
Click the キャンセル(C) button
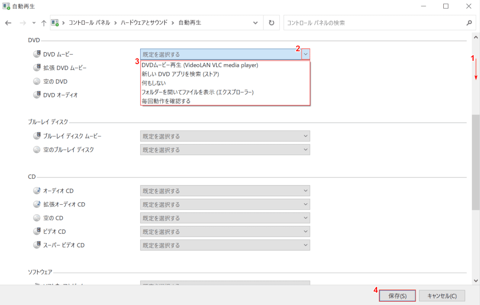[442, 295]
